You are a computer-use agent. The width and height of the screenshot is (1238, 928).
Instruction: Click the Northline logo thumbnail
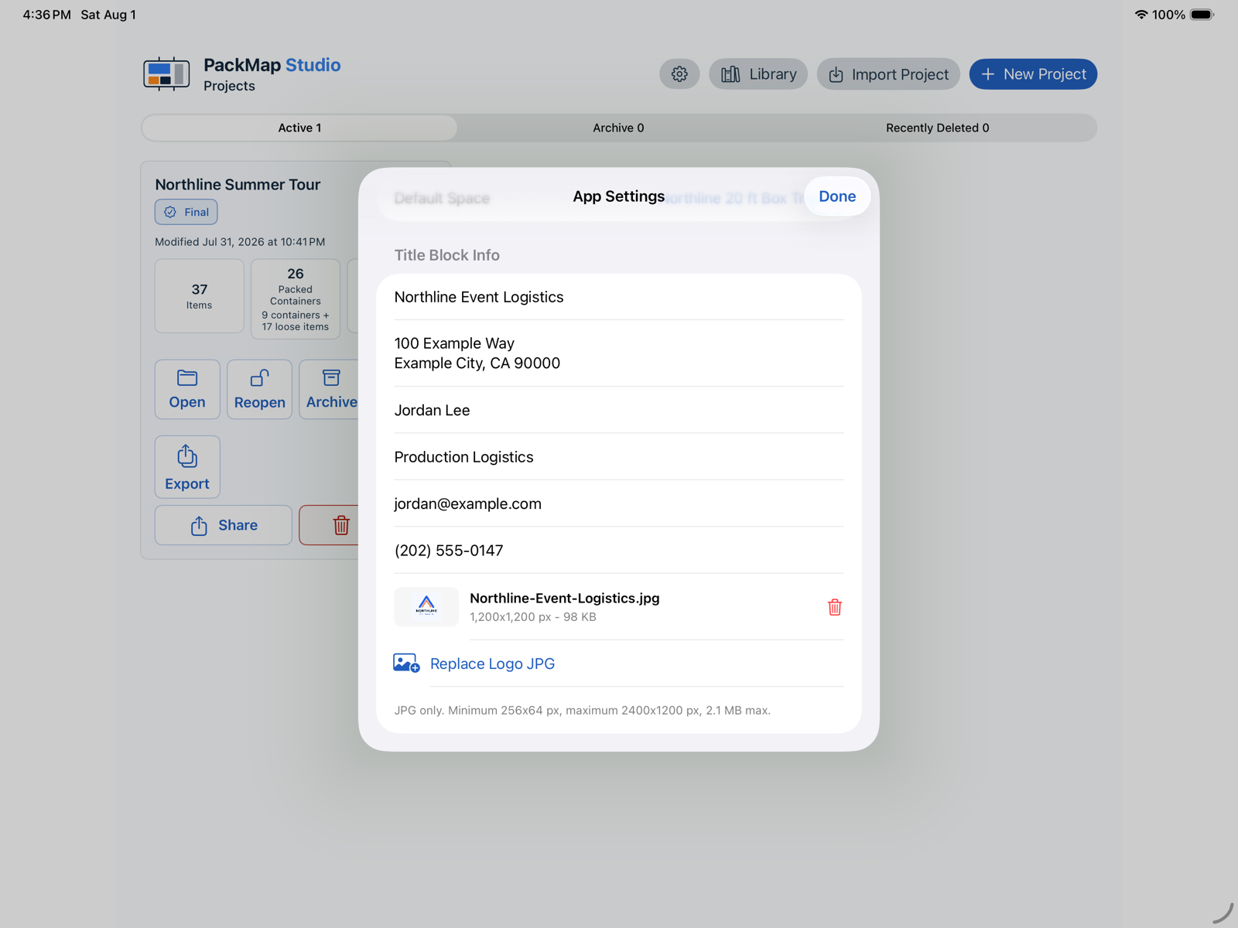pyautogui.click(x=426, y=607)
